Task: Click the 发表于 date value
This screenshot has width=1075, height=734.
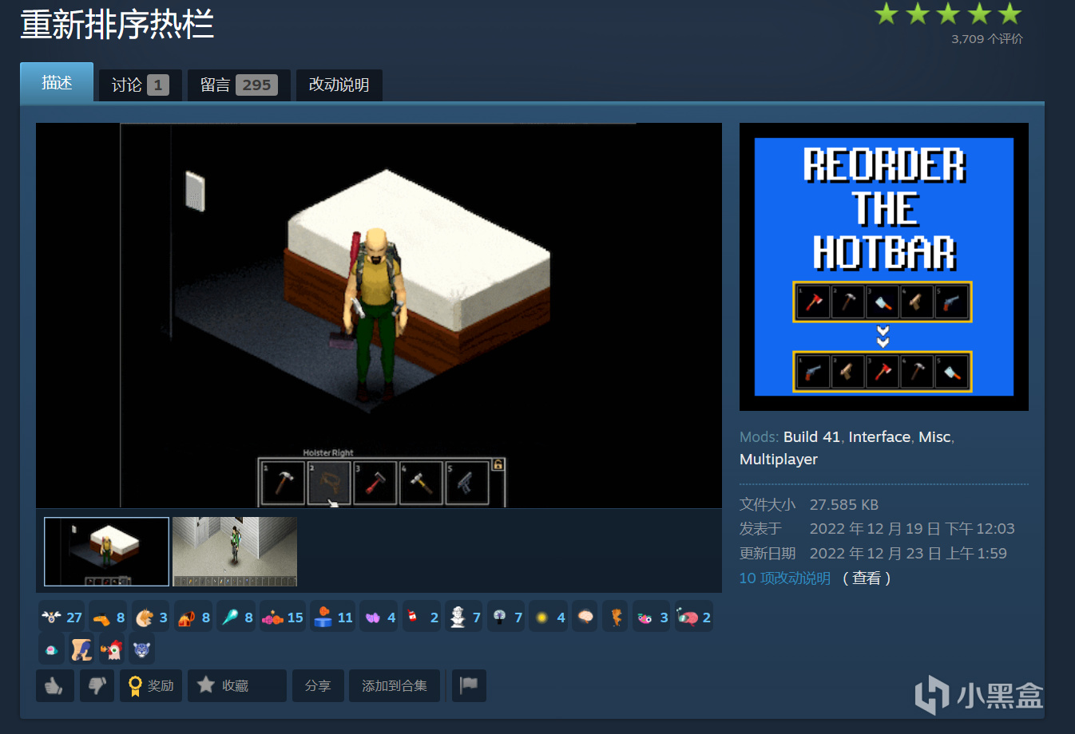Action: 912,528
